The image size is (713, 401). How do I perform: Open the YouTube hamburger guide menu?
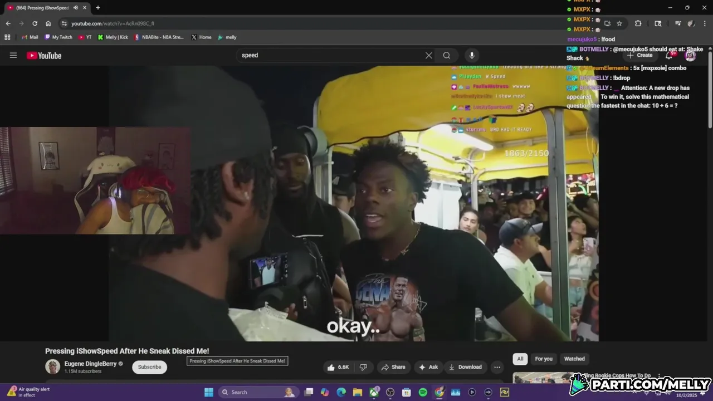[13, 55]
